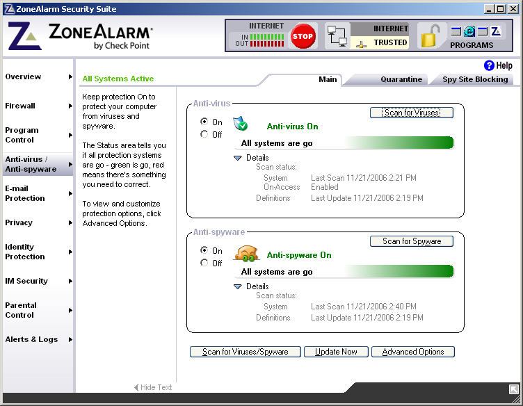Click the orange anti-spyware creature icon

(247, 253)
